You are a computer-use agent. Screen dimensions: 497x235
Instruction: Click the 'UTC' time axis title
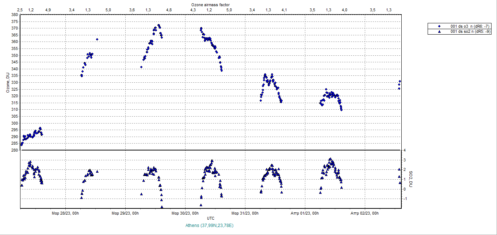coord(211,218)
